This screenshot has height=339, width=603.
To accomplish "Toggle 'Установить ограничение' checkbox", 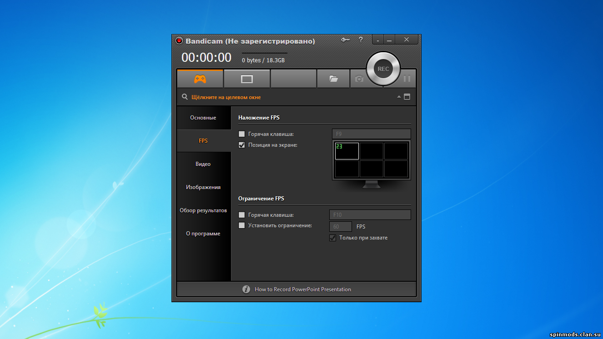I will tap(242, 225).
